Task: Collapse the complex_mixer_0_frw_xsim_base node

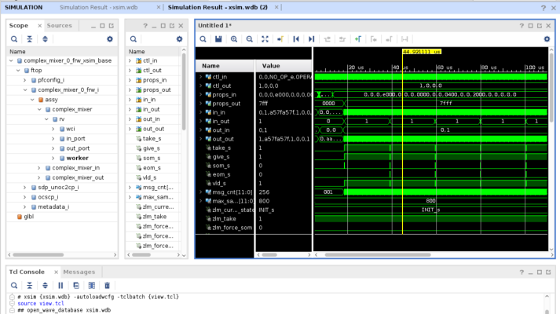Action: pyautogui.click(x=11, y=60)
